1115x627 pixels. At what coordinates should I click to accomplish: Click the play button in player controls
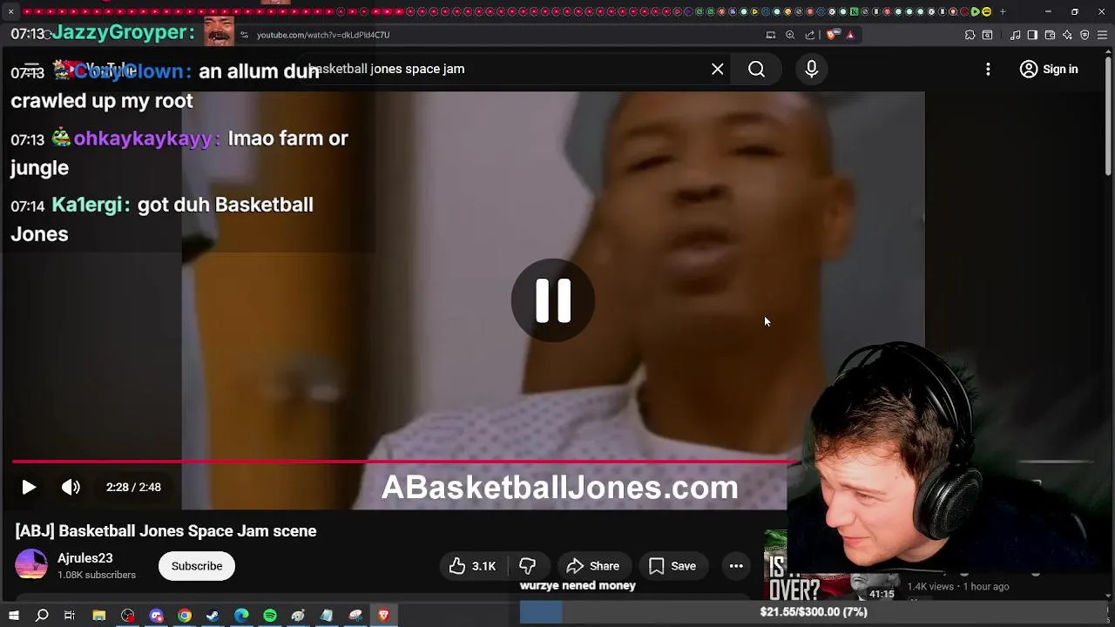[29, 487]
